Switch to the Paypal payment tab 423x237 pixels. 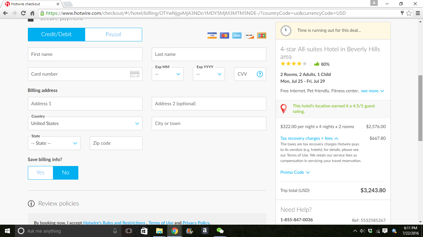tap(113, 35)
